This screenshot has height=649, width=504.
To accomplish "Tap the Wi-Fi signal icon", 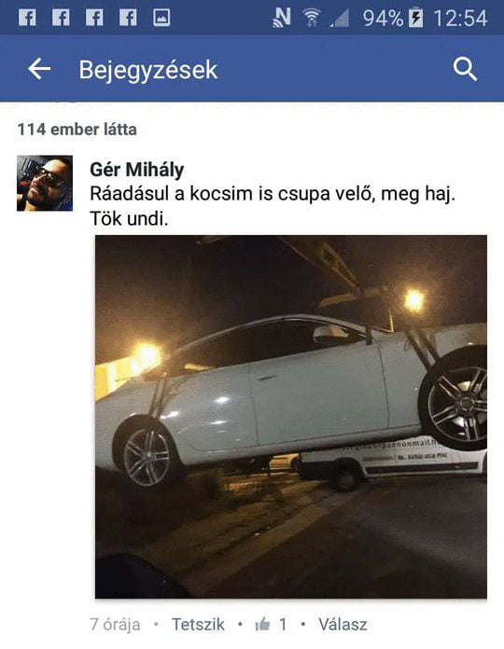I will [x=311, y=19].
